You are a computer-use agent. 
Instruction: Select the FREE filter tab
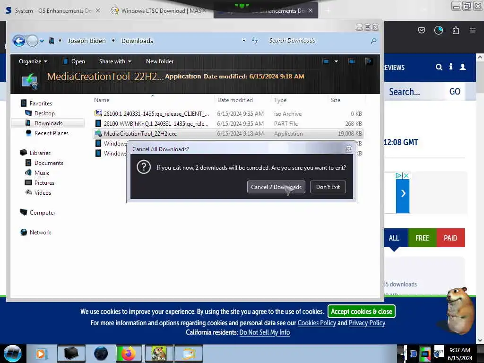[422, 238]
